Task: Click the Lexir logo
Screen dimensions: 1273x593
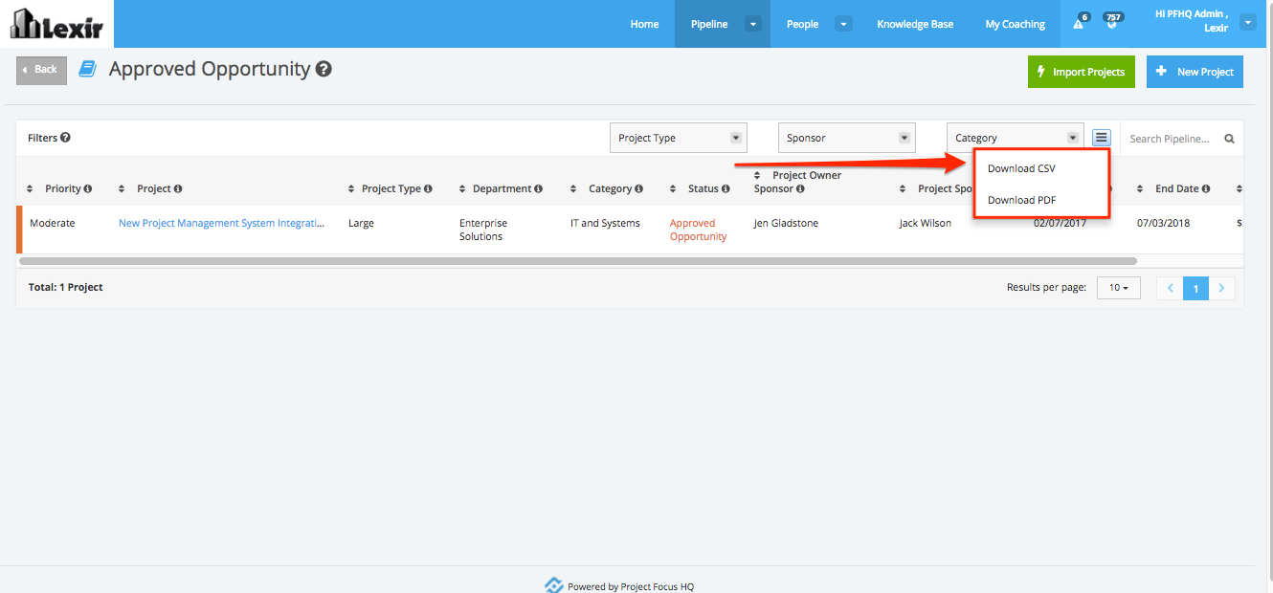Action: pos(56,23)
